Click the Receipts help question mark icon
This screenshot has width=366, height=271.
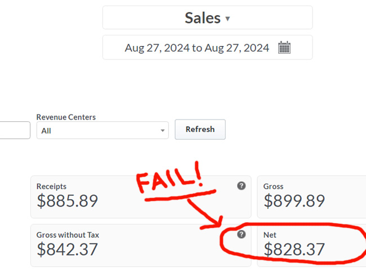(242, 186)
